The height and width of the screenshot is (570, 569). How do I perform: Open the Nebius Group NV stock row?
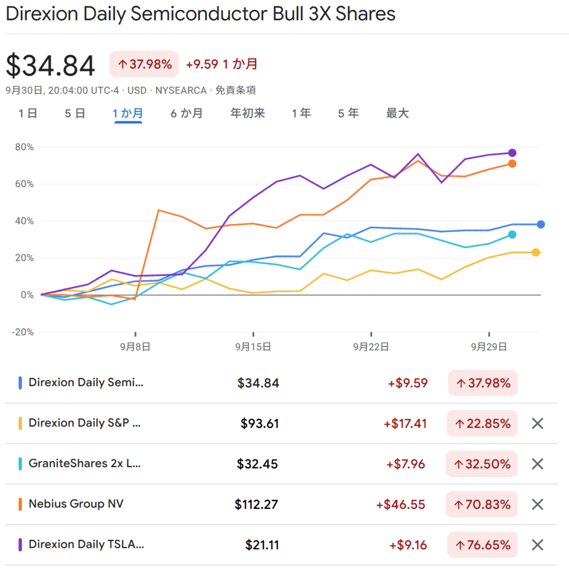76,504
